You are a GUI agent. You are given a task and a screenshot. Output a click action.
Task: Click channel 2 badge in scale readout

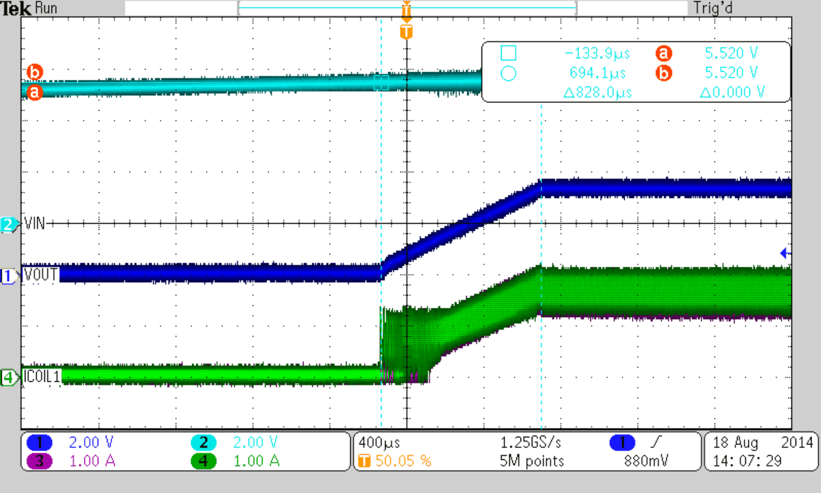[x=204, y=443]
